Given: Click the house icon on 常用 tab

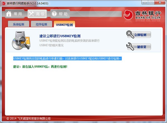Looking at the screenshot, I should click(9, 14).
